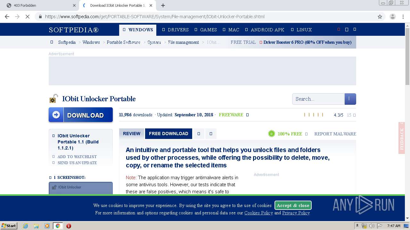Click the File management breadcrumb

[184, 42]
